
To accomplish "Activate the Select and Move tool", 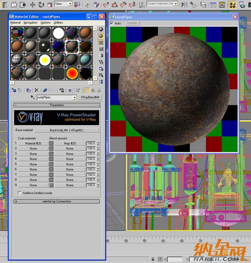I will [x=32, y=4].
